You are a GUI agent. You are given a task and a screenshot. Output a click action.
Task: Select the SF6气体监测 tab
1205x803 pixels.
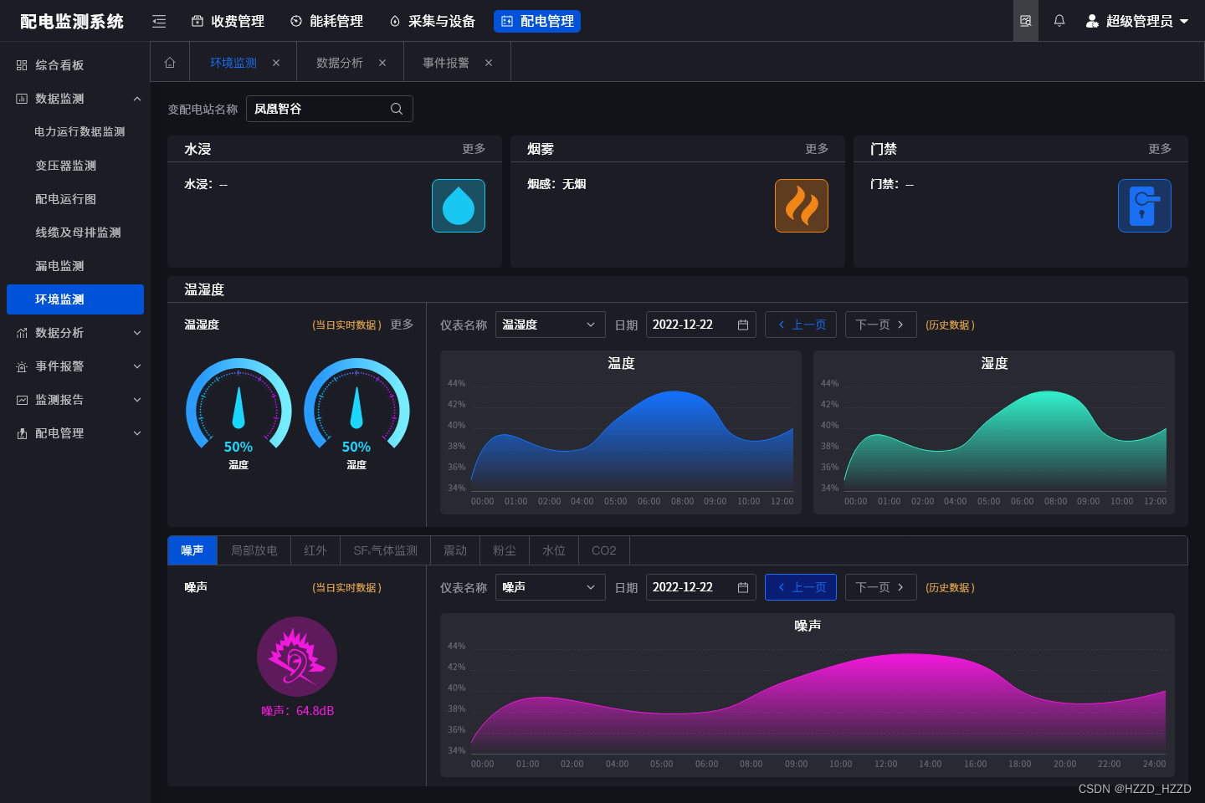tap(386, 550)
